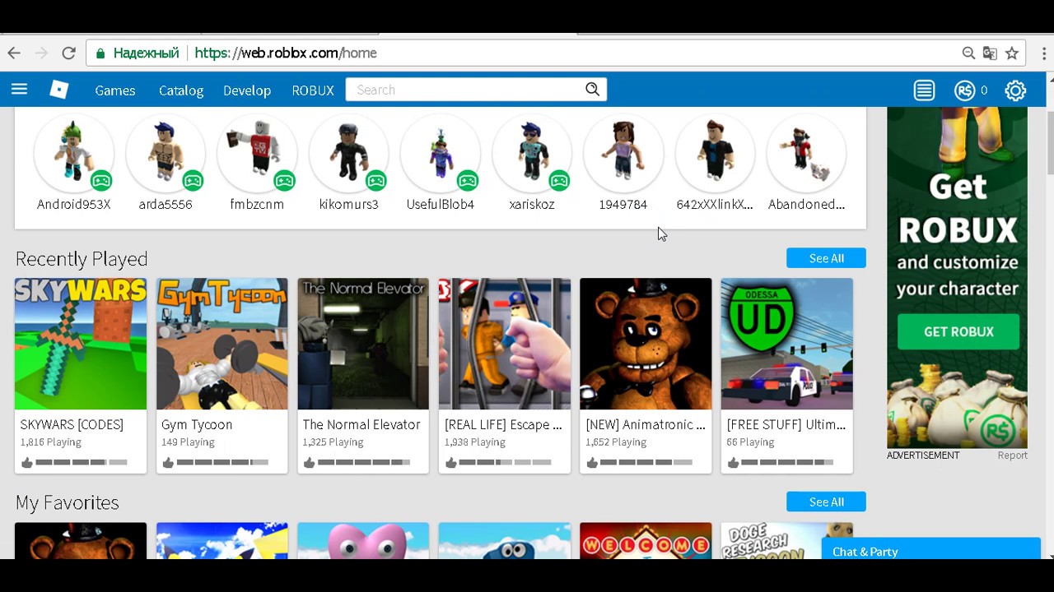1054x592 pixels.
Task: See All favorites
Action: tap(826, 502)
